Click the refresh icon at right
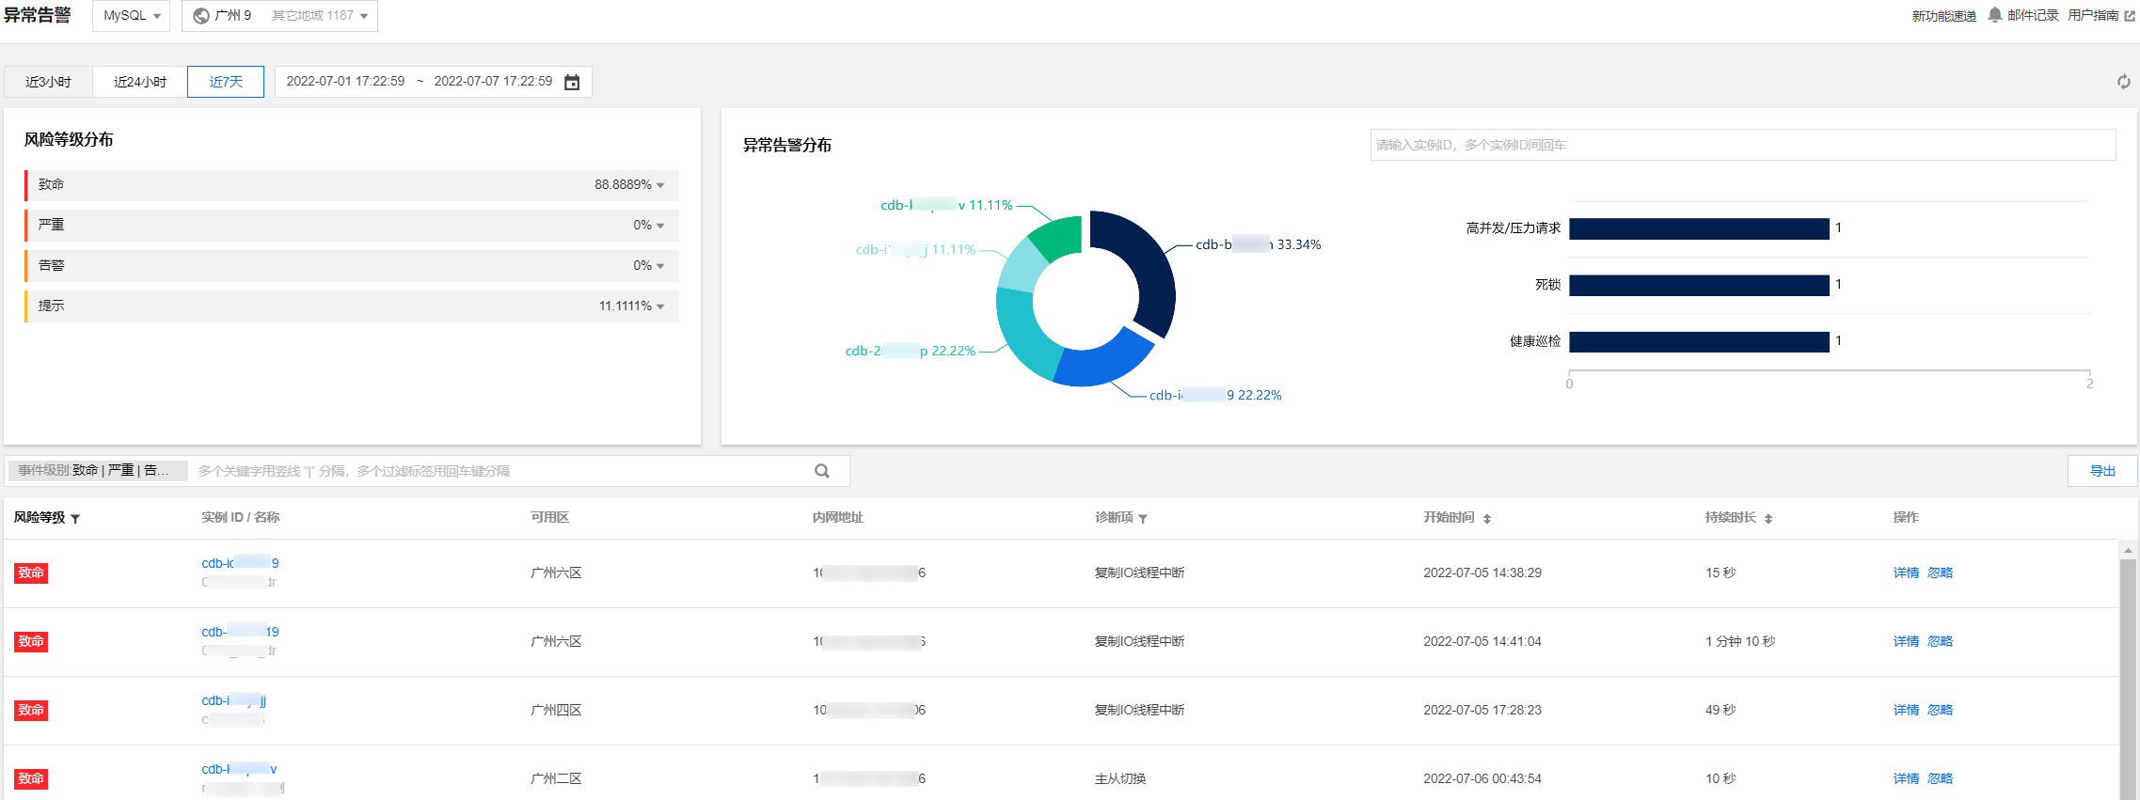This screenshot has height=800, width=2140. (x=2124, y=82)
